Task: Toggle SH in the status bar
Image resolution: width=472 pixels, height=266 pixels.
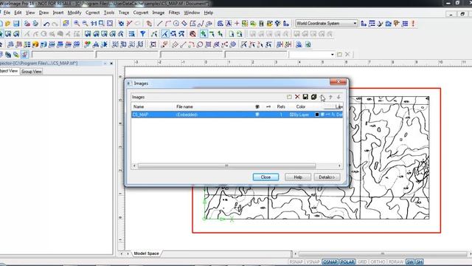Action: click(x=420, y=262)
